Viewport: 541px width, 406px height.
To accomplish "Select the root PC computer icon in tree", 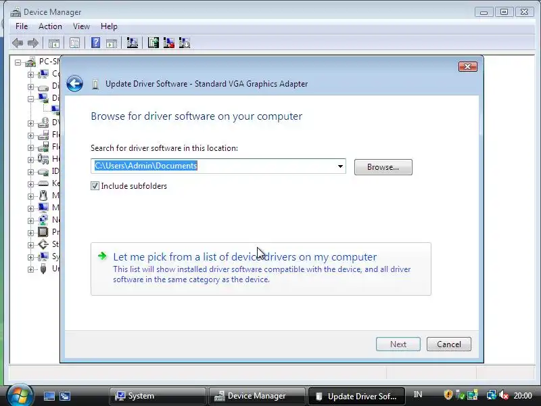I will click(30, 62).
